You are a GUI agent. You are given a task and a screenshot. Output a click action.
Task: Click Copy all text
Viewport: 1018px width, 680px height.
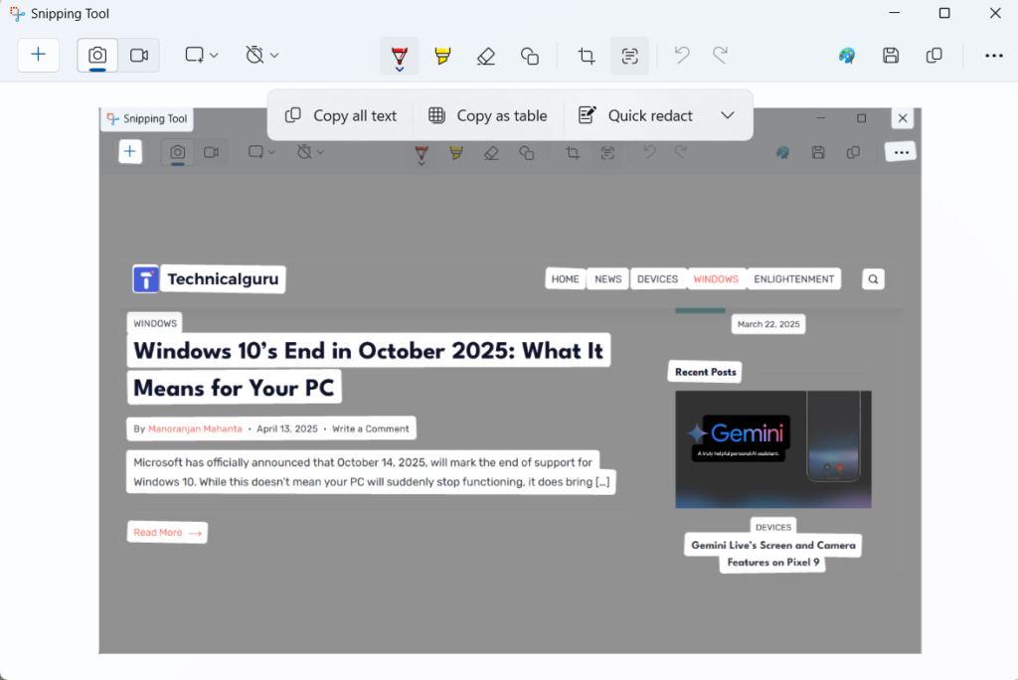click(x=341, y=115)
